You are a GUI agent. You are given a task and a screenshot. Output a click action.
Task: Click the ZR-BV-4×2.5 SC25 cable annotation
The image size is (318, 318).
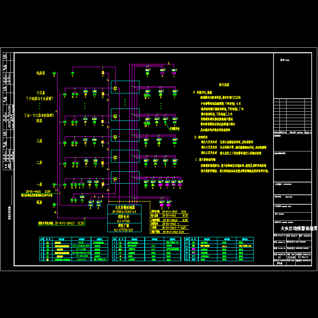(x=38, y=192)
